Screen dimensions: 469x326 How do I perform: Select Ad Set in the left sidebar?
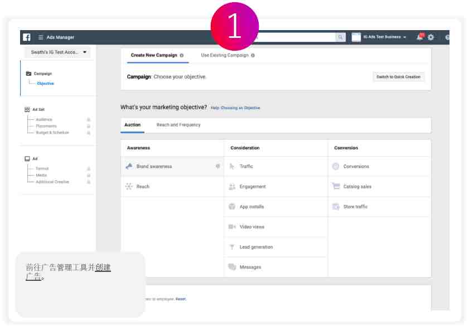coord(35,109)
